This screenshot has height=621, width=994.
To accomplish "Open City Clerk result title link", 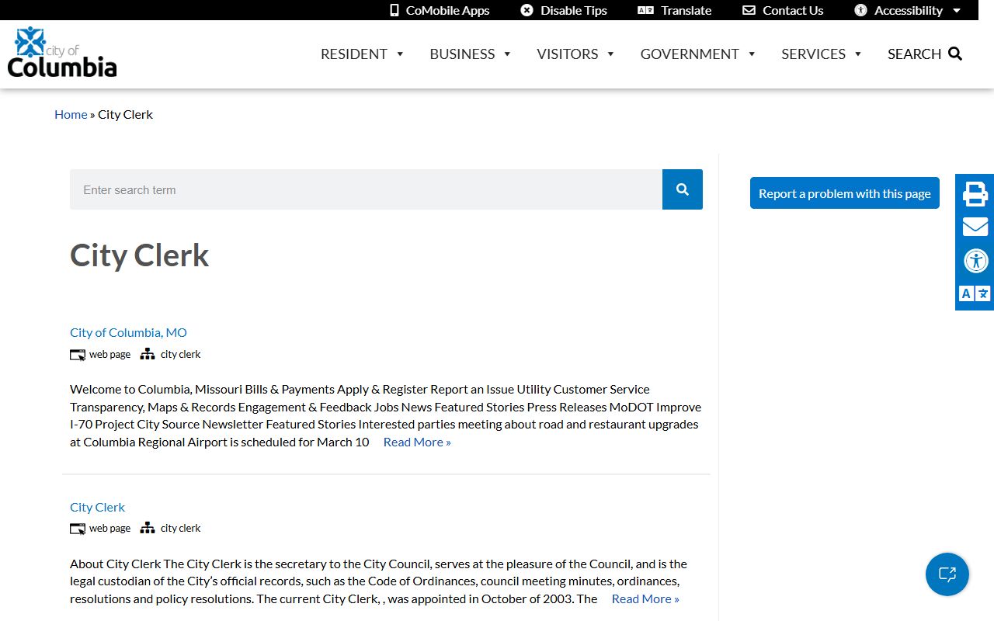I will 97,507.
